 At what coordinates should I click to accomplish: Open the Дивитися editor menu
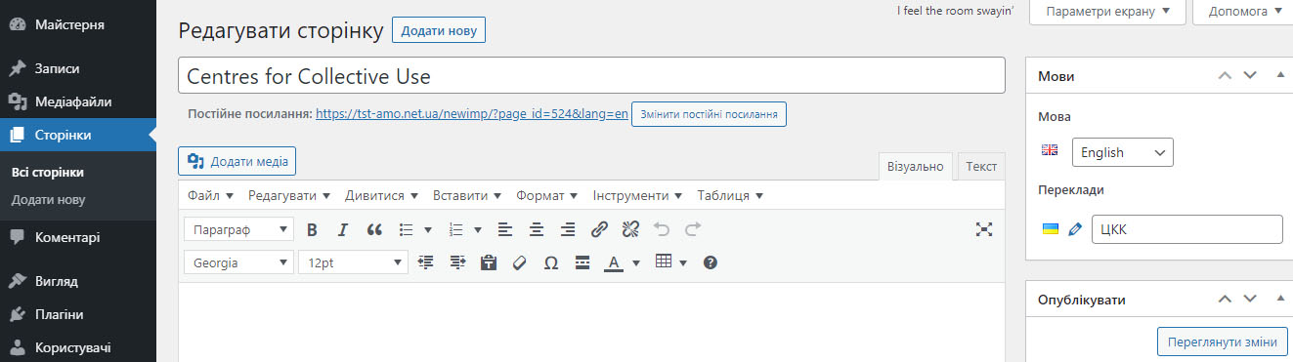point(382,195)
